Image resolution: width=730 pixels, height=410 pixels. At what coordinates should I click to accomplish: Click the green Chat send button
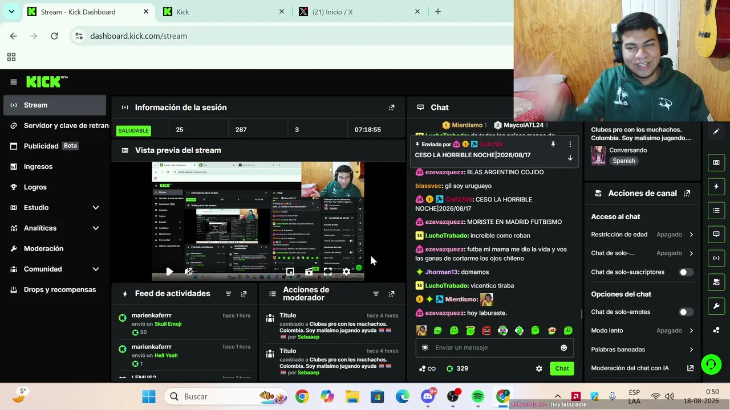562,368
